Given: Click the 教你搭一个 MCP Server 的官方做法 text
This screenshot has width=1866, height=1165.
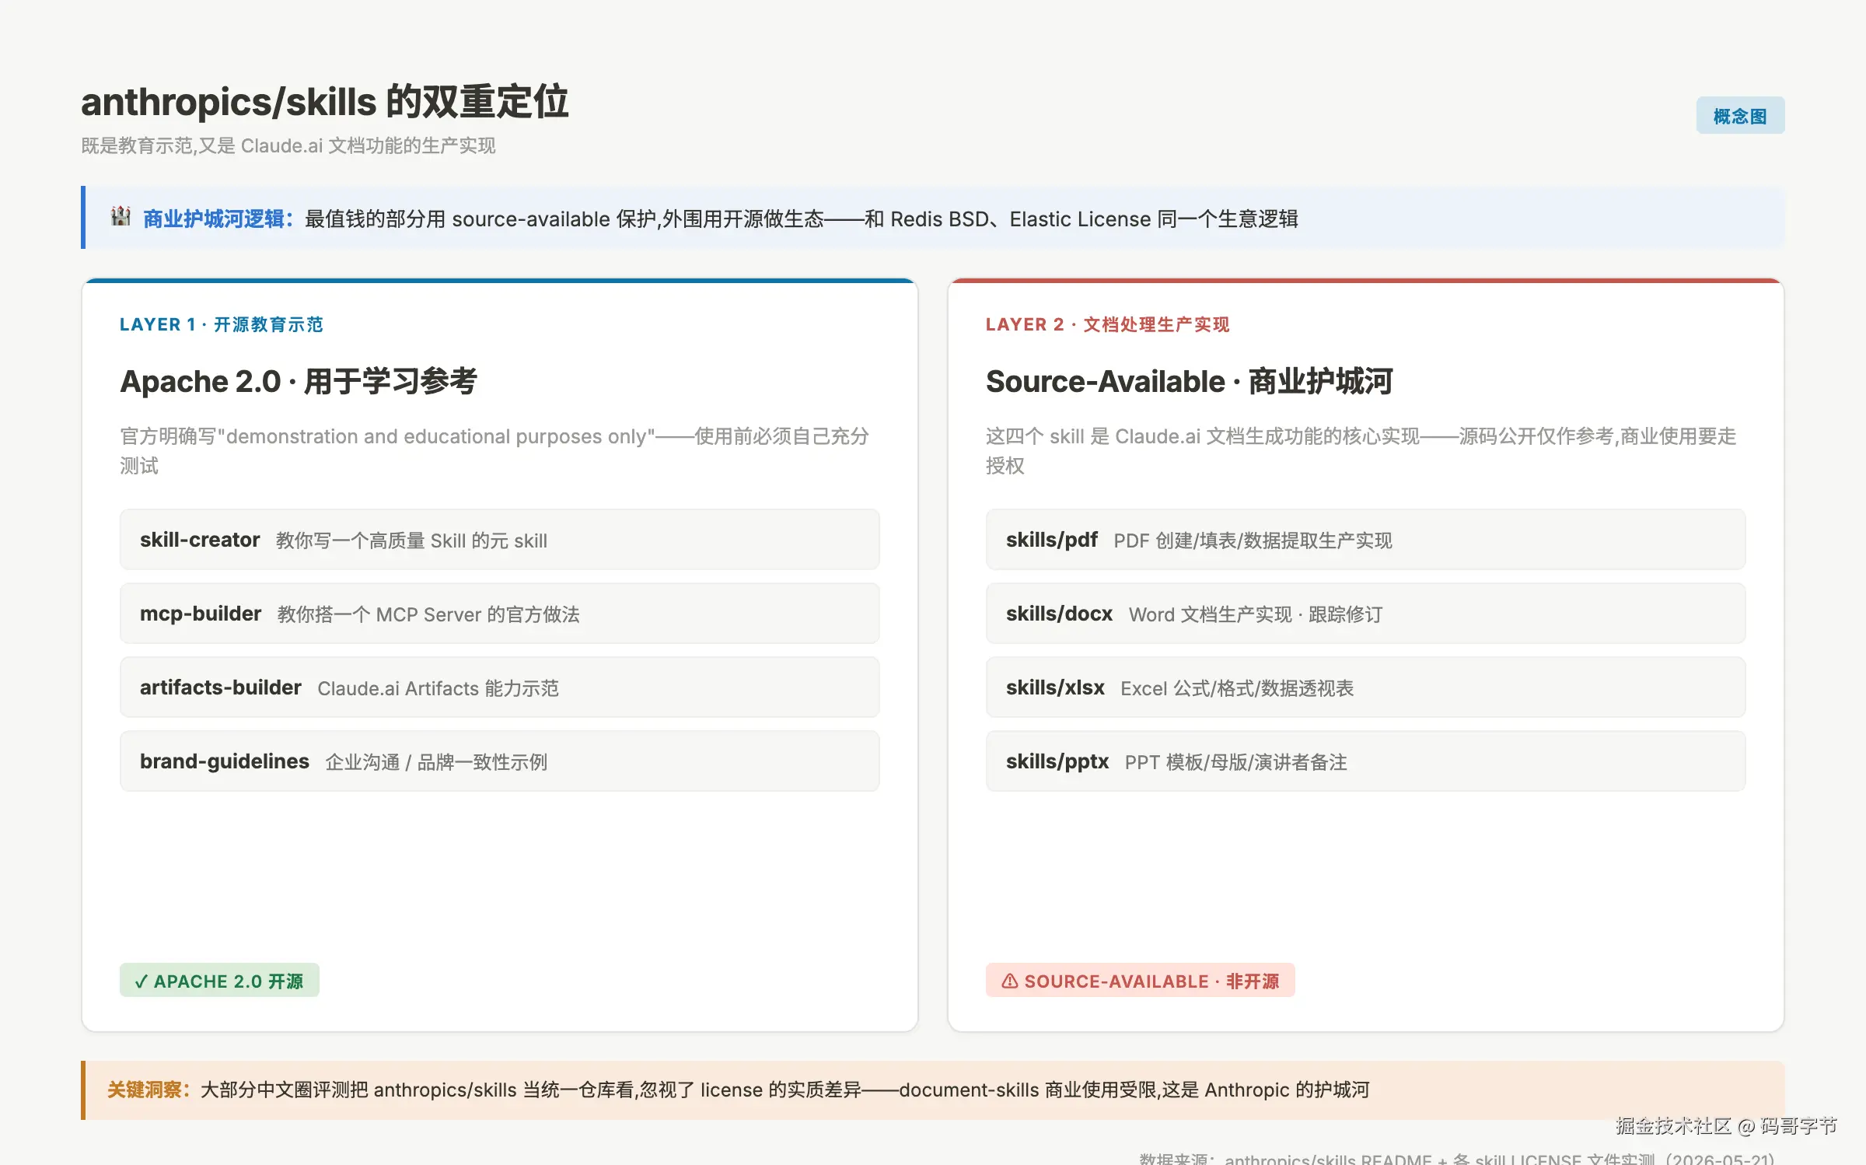Looking at the screenshot, I should click(428, 614).
